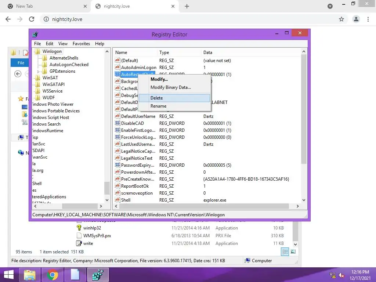Bookmark this page with the star icon

pyautogui.click(x=341, y=19)
